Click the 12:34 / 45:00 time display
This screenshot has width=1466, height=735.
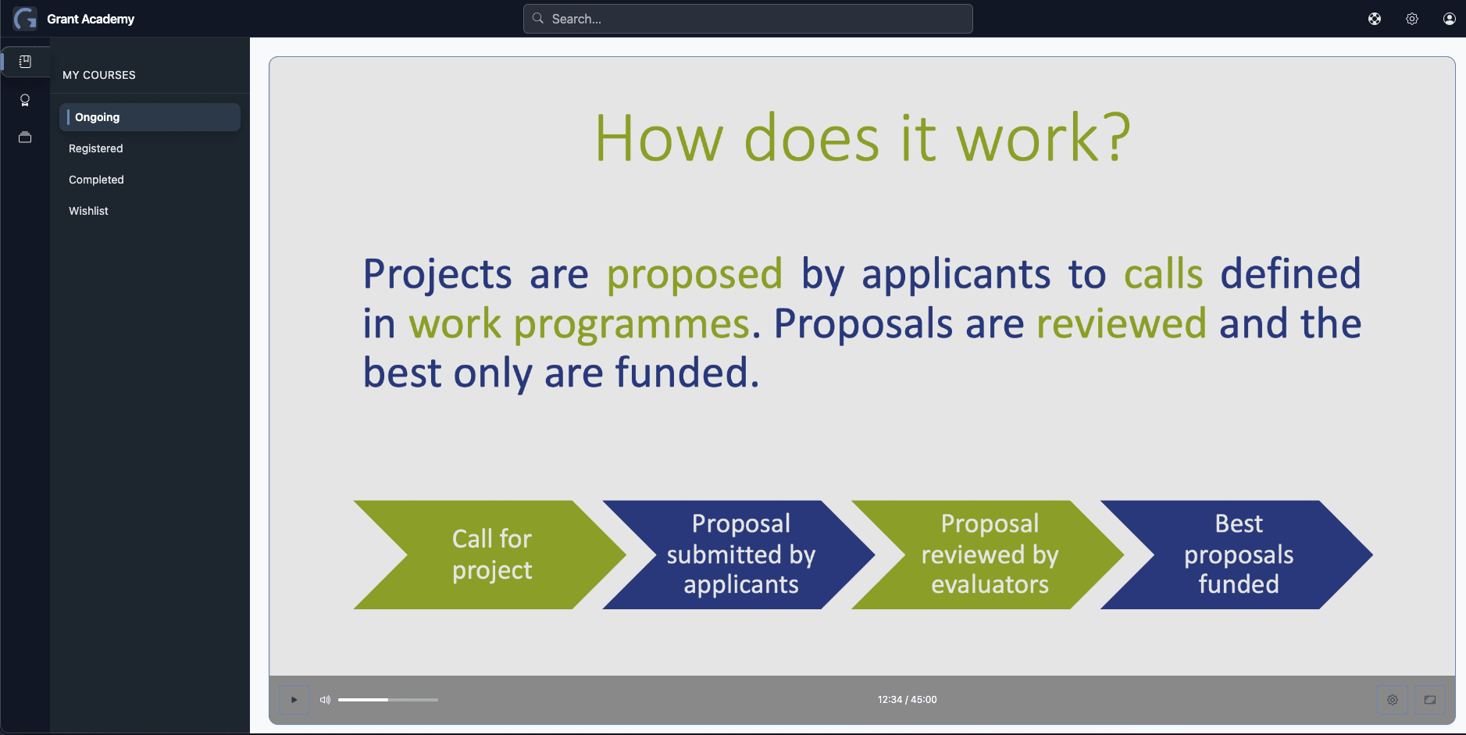pyautogui.click(x=907, y=700)
